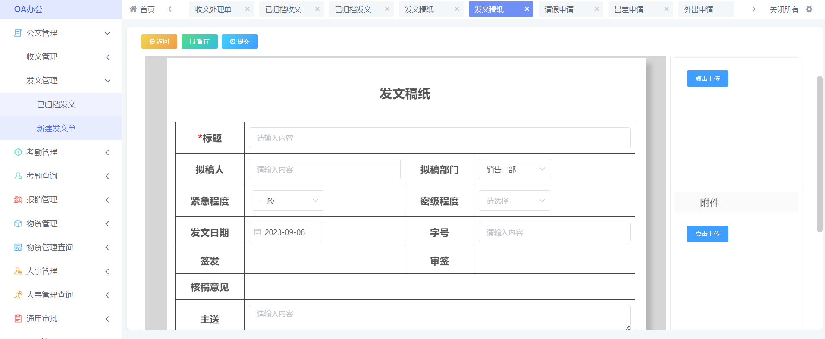Open the 拟稿部门 dropdown showing 销售一部

coord(514,169)
